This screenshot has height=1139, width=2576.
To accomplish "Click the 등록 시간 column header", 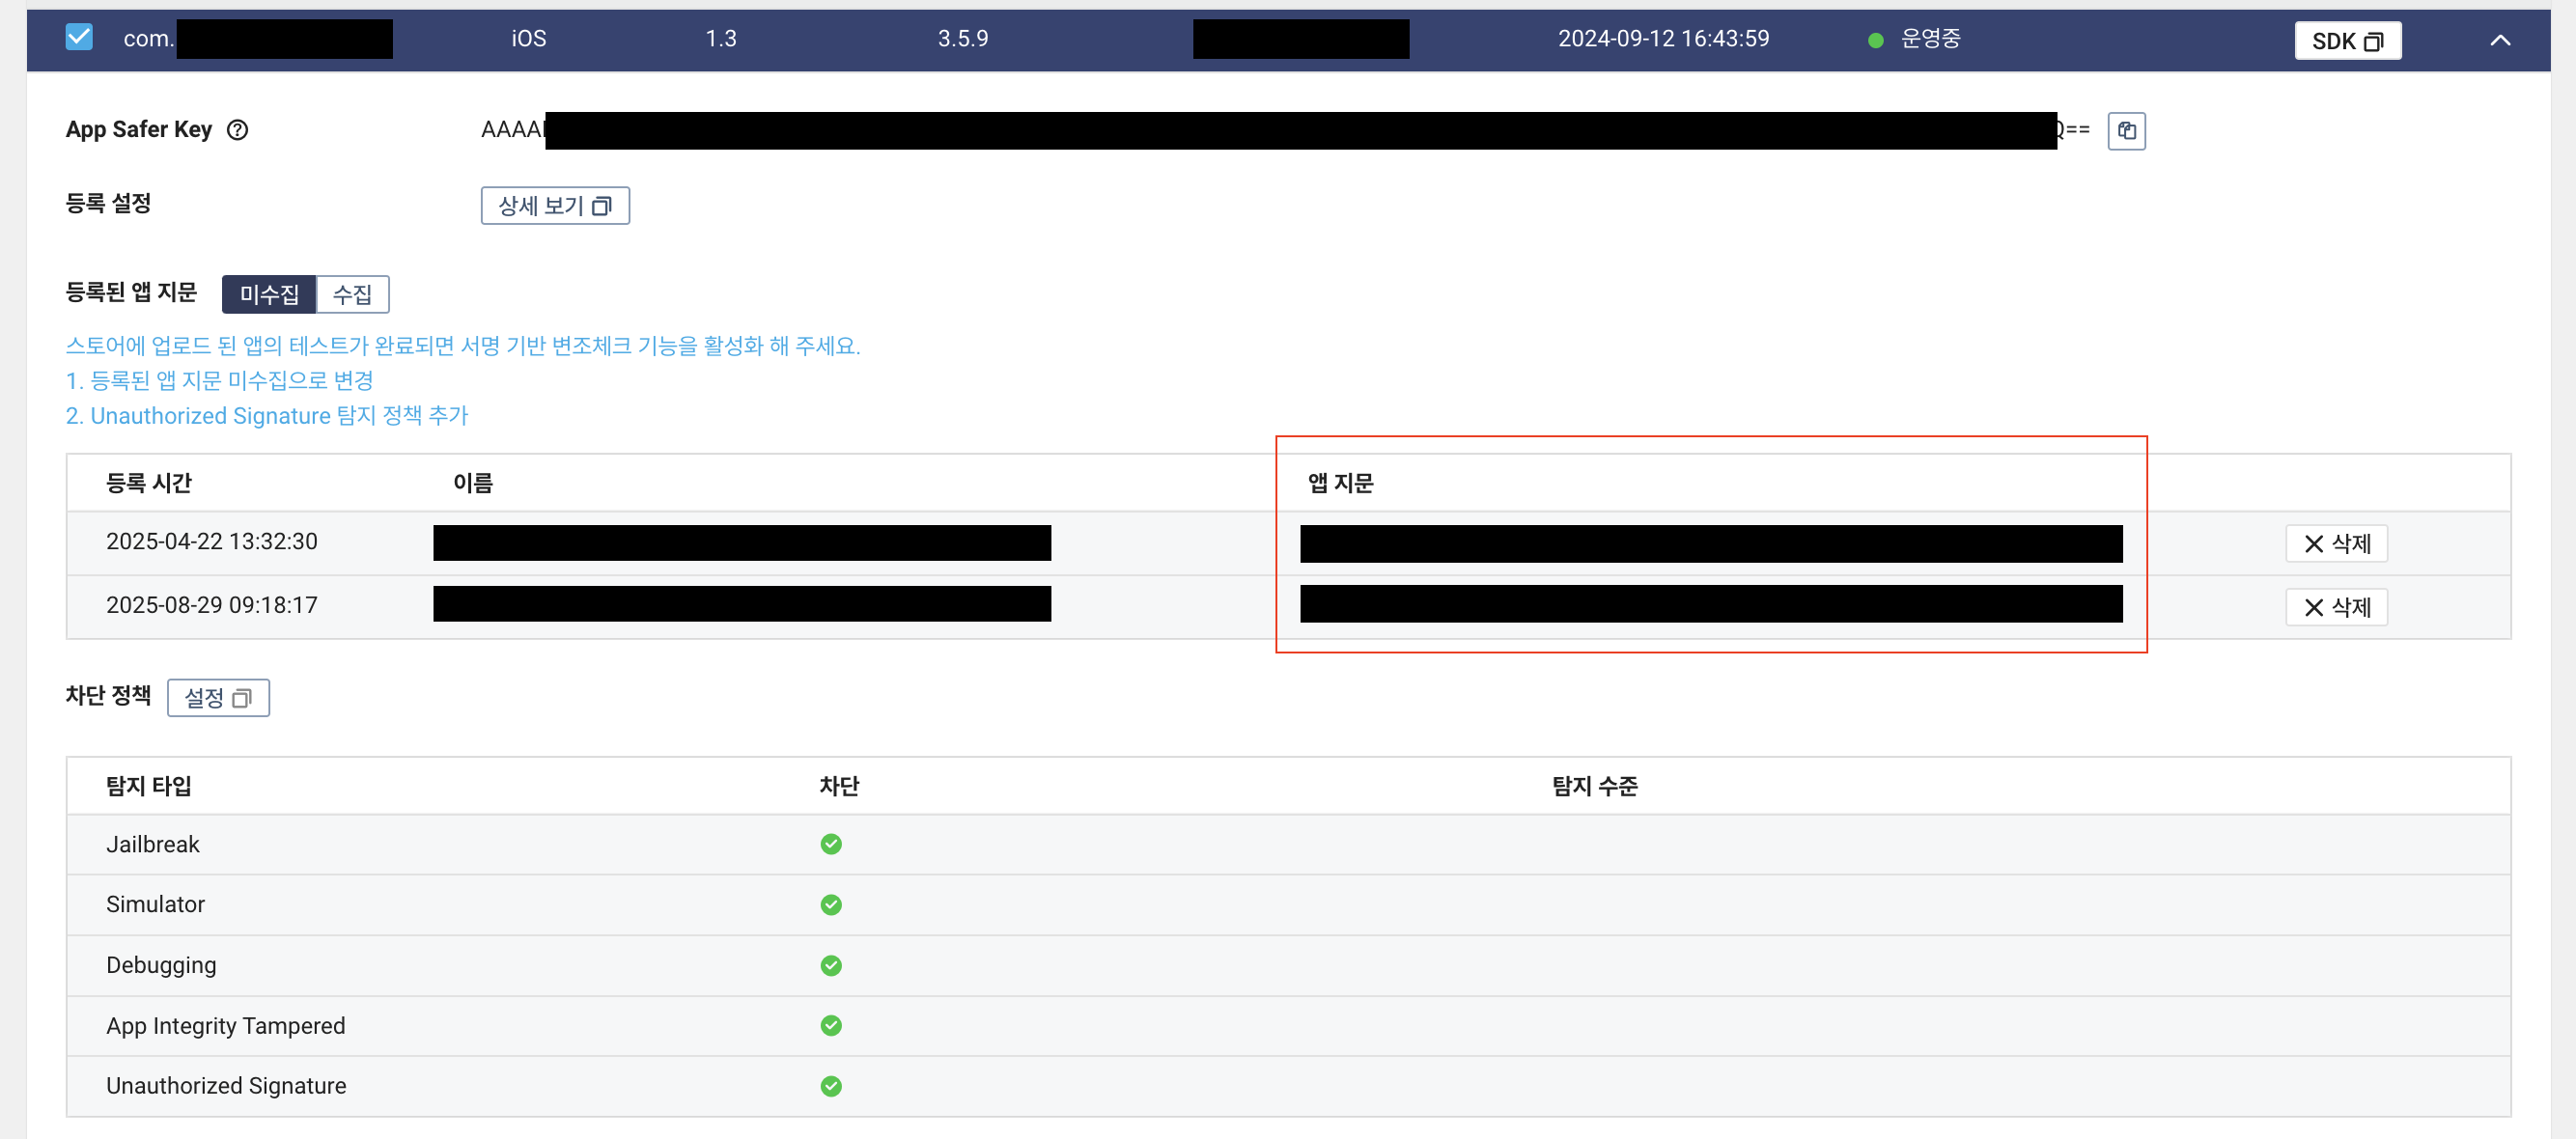I will pyautogui.click(x=148, y=484).
